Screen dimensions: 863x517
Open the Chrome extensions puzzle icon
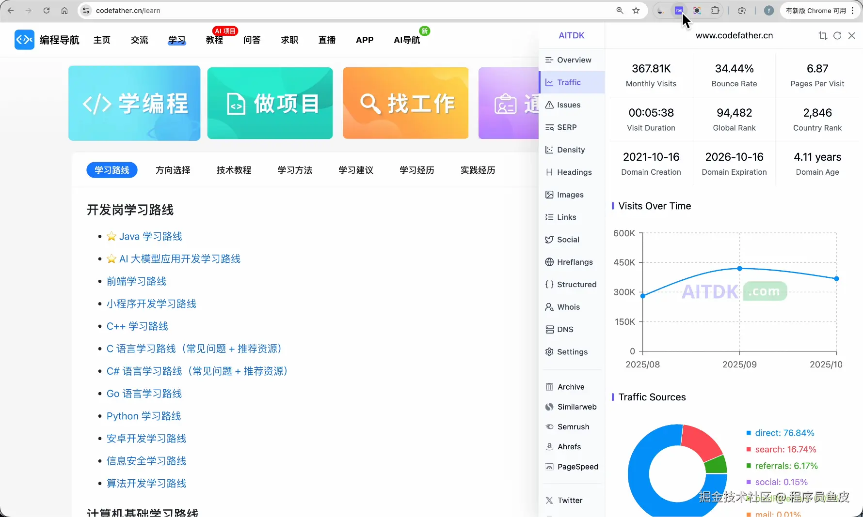click(x=715, y=10)
